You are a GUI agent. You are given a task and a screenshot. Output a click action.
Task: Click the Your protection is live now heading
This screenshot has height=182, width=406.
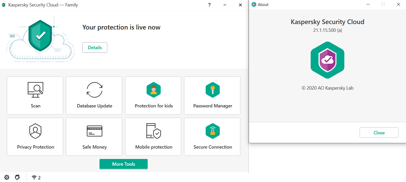pyautogui.click(x=121, y=27)
